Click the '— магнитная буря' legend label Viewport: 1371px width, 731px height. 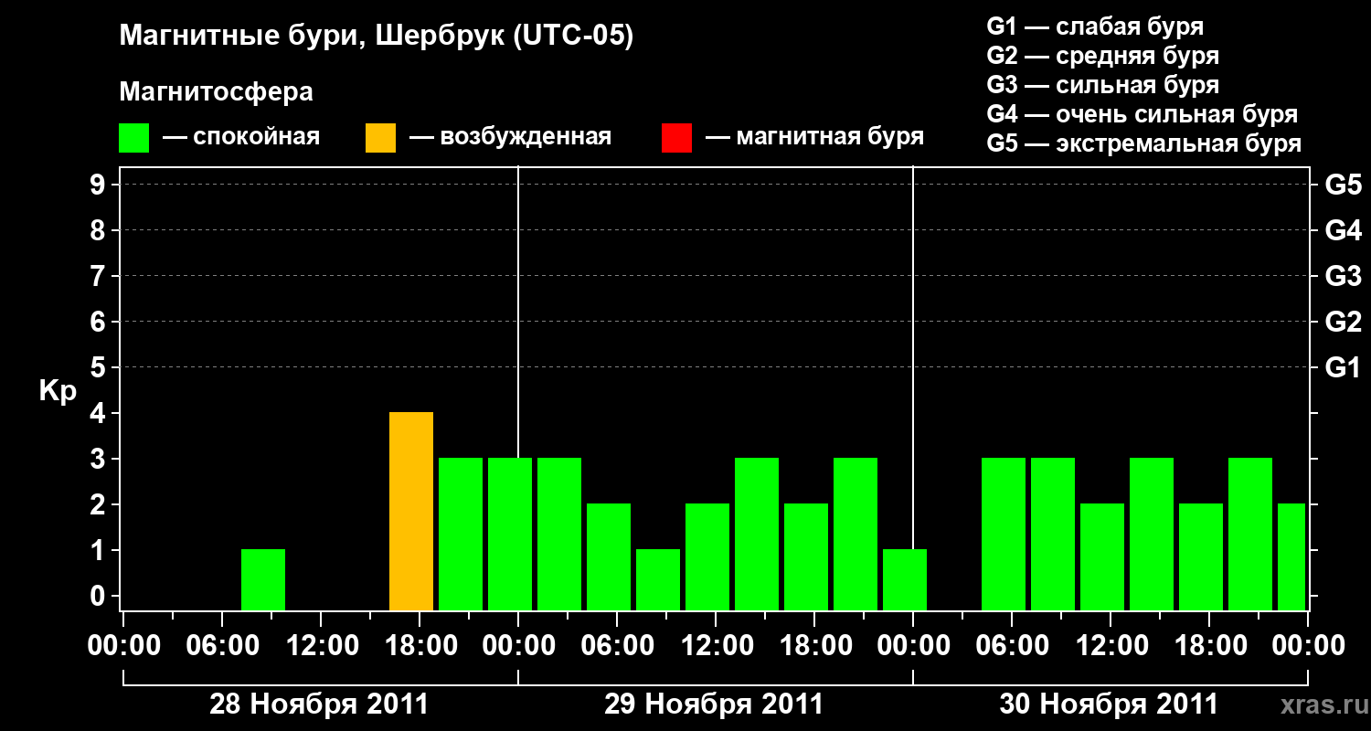coord(815,138)
